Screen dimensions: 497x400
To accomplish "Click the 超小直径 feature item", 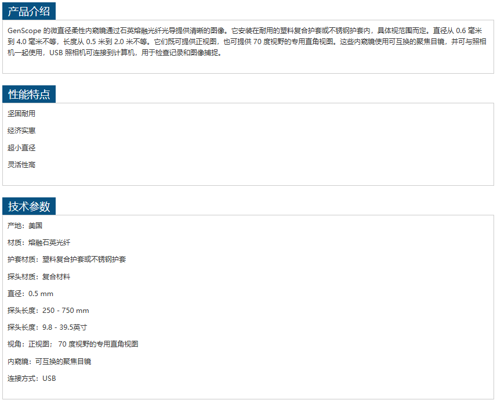I will tap(21, 148).
